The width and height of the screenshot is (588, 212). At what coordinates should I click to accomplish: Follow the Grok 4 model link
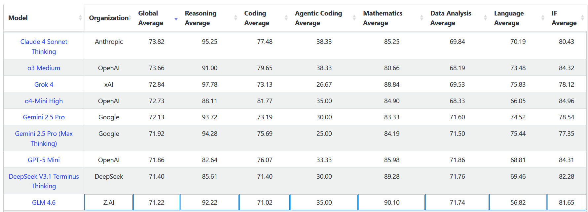pyautogui.click(x=44, y=84)
